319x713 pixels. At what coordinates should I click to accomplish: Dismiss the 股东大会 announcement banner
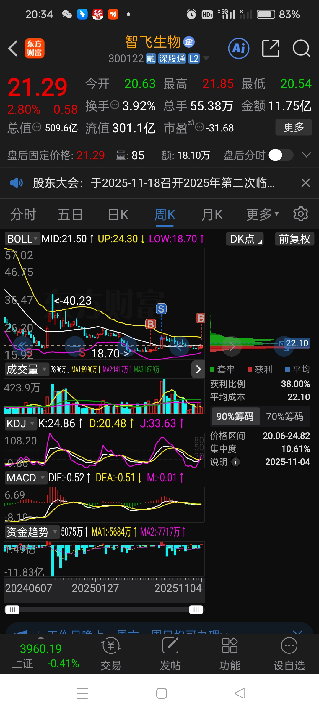coord(306,183)
